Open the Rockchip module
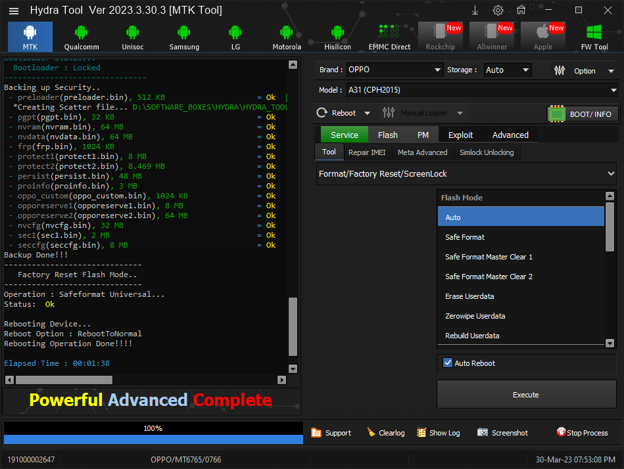Screen dimensions: 624x469 coord(440,37)
